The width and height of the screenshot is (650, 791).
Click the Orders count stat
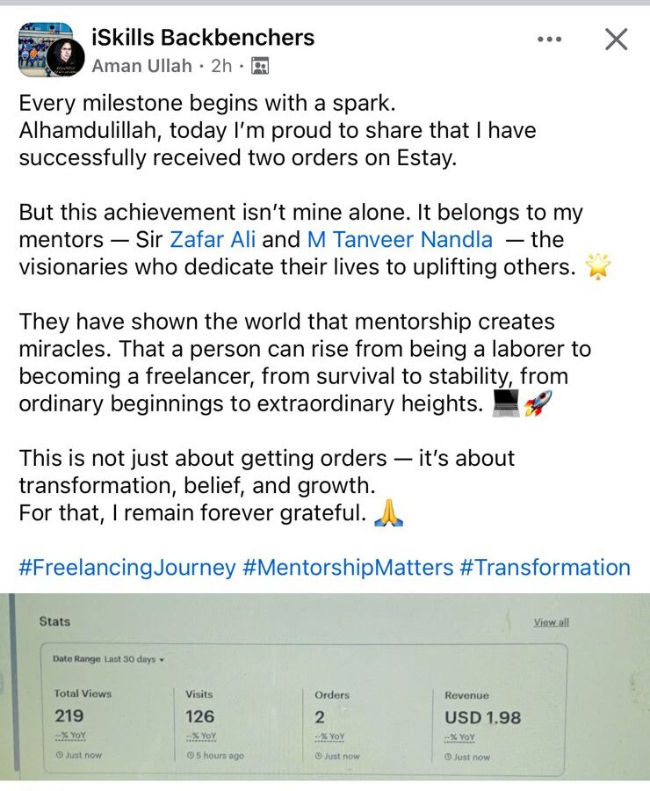320,716
